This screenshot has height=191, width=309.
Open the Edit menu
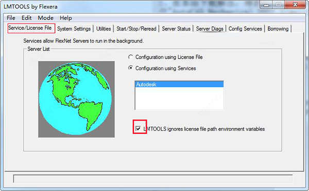coord(26,18)
